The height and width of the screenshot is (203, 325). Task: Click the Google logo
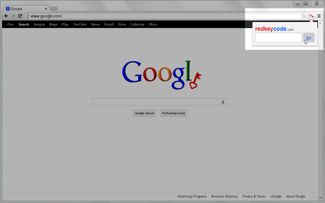point(161,75)
